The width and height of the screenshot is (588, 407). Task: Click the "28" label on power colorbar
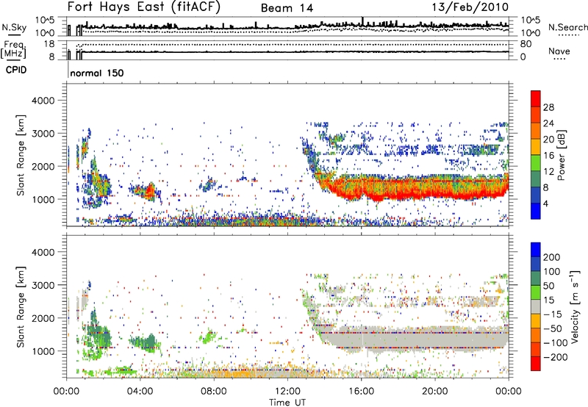(548, 107)
